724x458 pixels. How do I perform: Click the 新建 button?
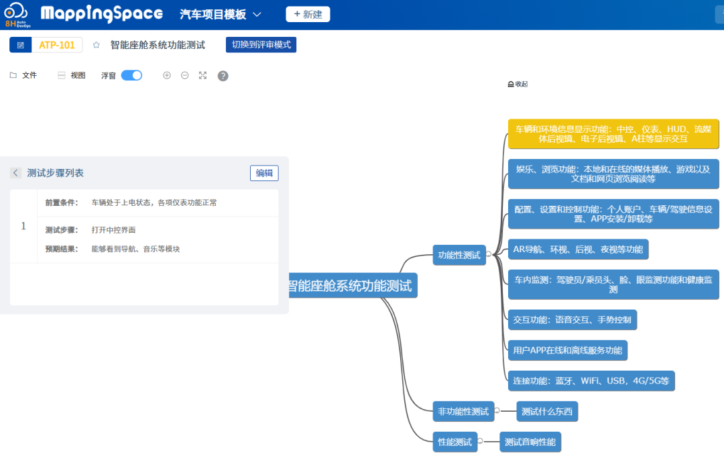click(x=308, y=14)
